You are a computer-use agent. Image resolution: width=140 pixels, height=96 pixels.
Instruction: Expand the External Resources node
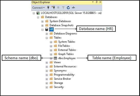(x=47, y=67)
